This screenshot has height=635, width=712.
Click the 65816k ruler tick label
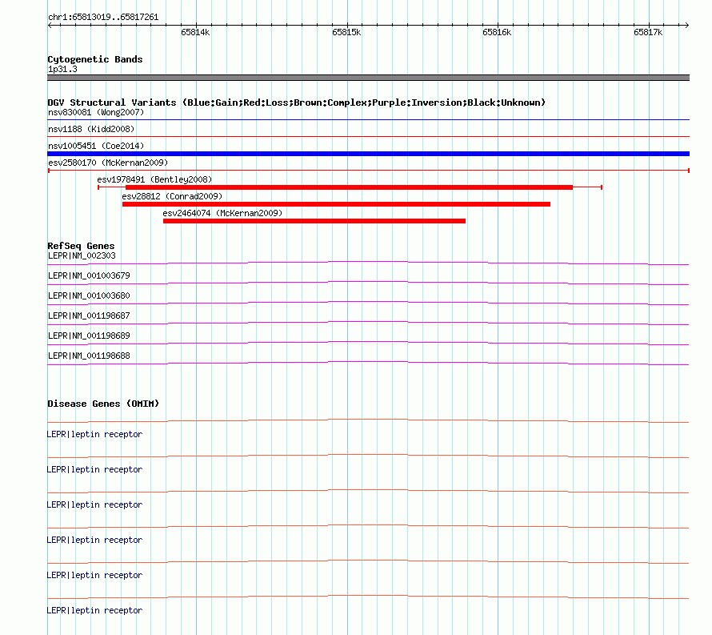coord(497,32)
